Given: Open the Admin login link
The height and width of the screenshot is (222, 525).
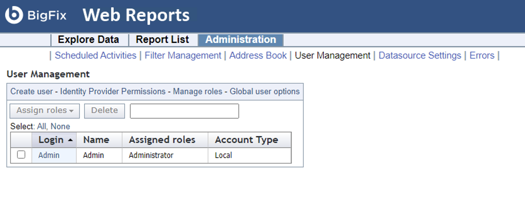Looking at the screenshot, I should (x=49, y=155).
